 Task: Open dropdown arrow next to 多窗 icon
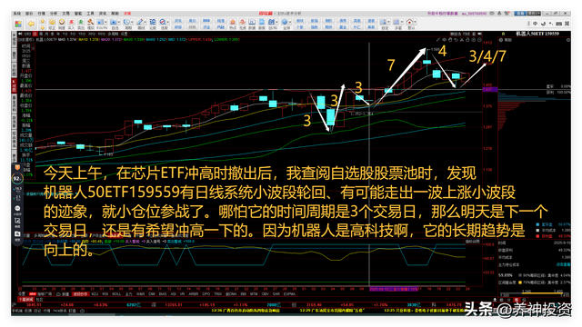point(402,22)
